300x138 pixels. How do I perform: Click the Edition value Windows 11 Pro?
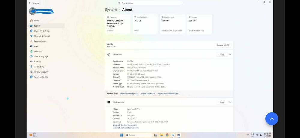pyautogui.click(x=133, y=109)
